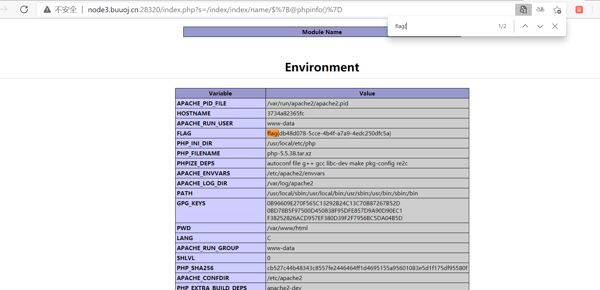Click the /usr/local/sbin PATH value
The image size is (600, 290).
tap(343, 193)
